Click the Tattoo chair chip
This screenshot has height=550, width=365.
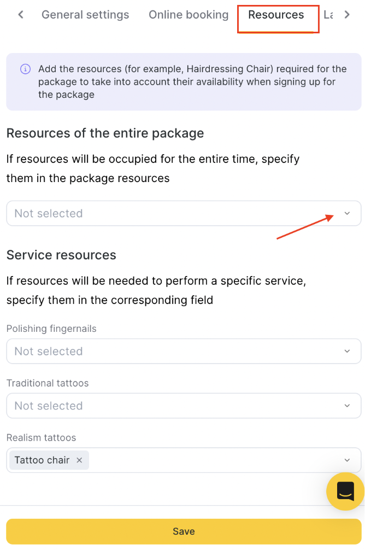[42, 460]
